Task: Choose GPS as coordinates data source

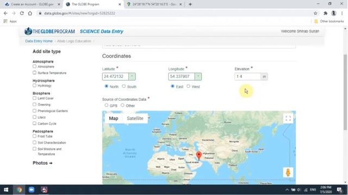Action: [107, 105]
